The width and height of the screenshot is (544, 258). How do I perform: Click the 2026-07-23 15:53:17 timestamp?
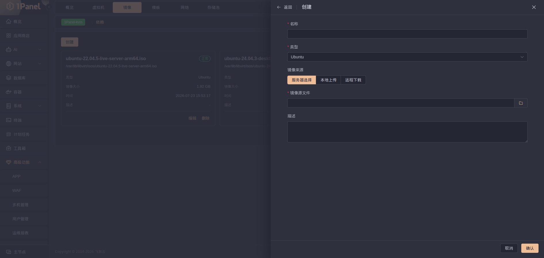193,96
